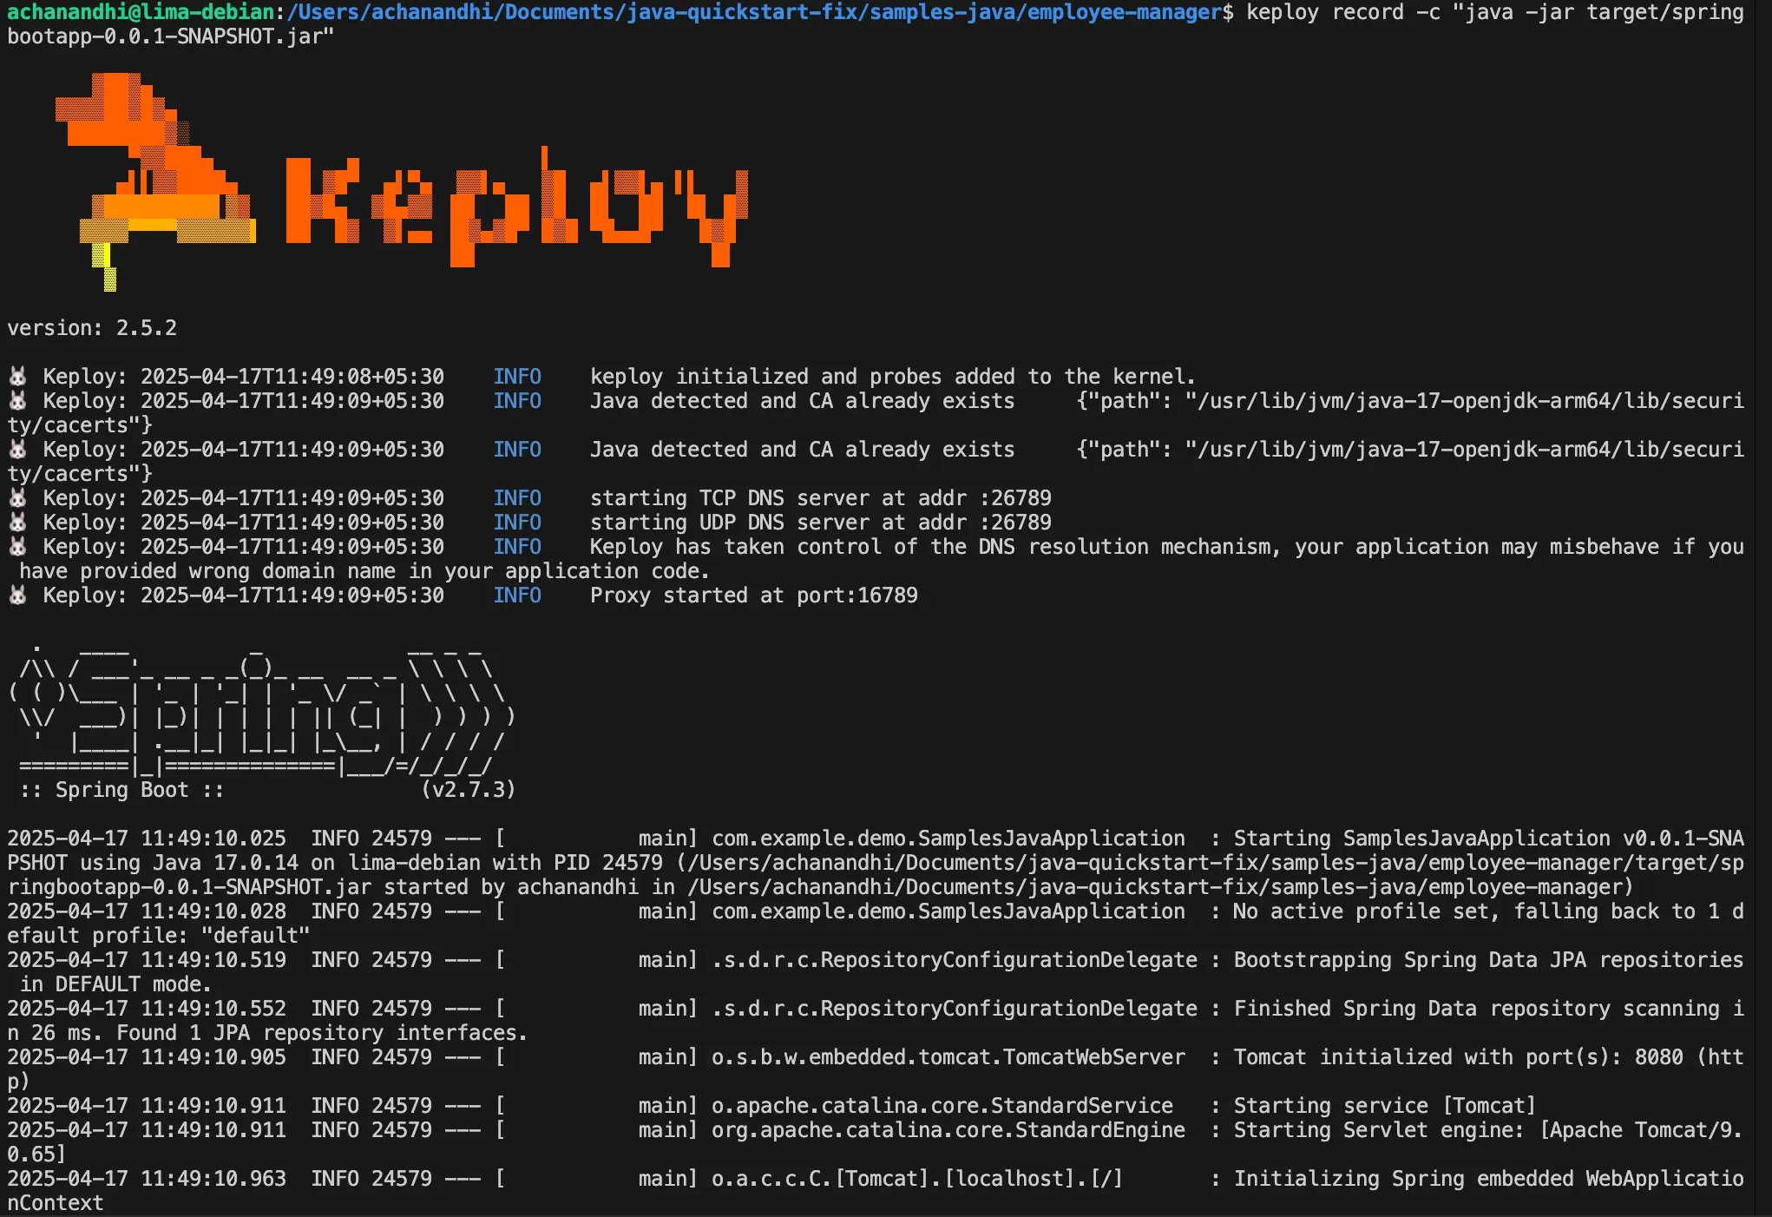Click timestamp 2025-04-17 11:49:10.963

[x=147, y=1179]
